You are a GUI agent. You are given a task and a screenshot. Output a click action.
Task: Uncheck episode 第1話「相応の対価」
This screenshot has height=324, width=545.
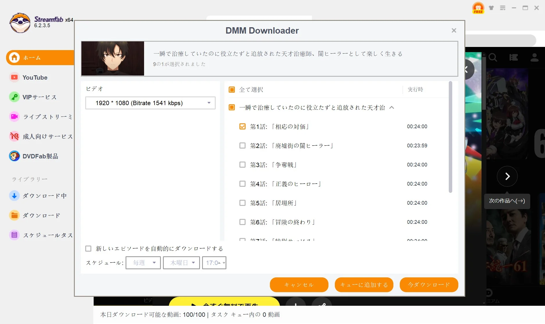[242, 126]
